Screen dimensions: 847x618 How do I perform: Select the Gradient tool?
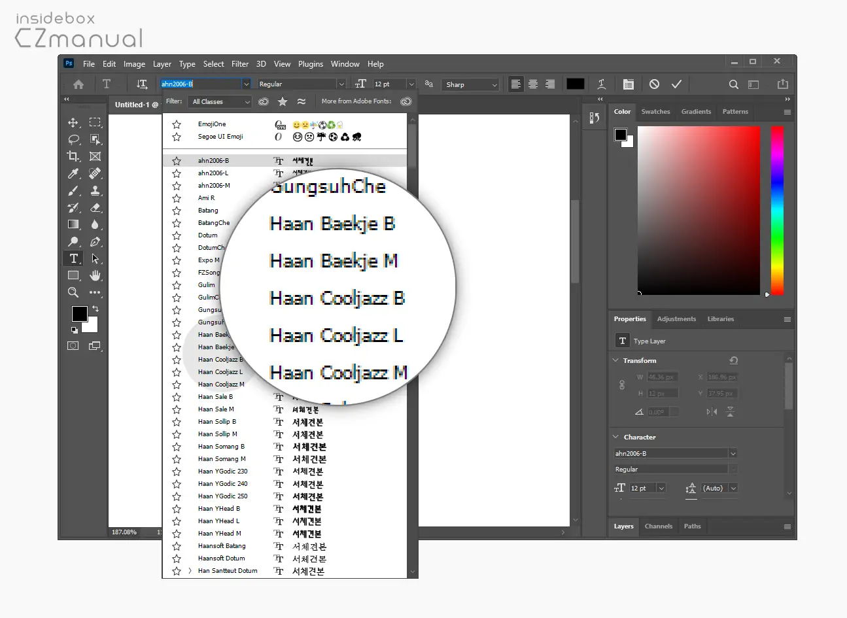[73, 224]
